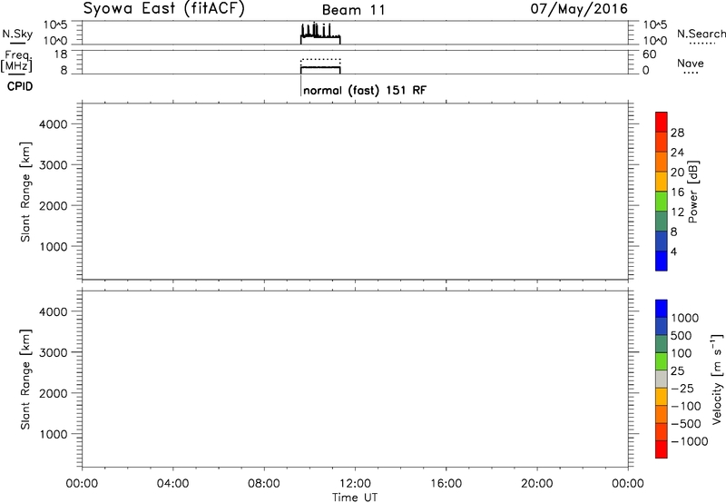
Task: Click the light green swatch between 12 and 16 on the Power color bar
Action: click(662, 202)
